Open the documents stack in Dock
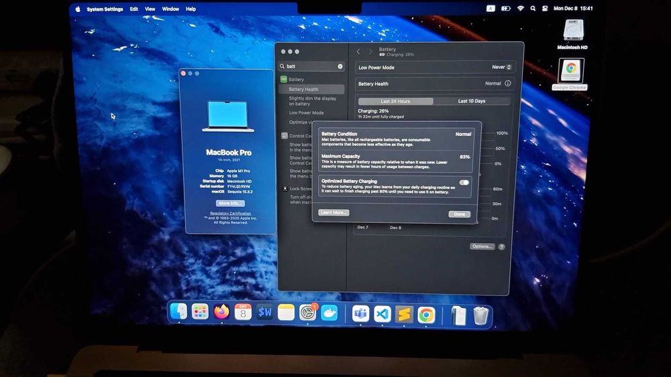Screen dimensions: 671x377 tap(458, 316)
